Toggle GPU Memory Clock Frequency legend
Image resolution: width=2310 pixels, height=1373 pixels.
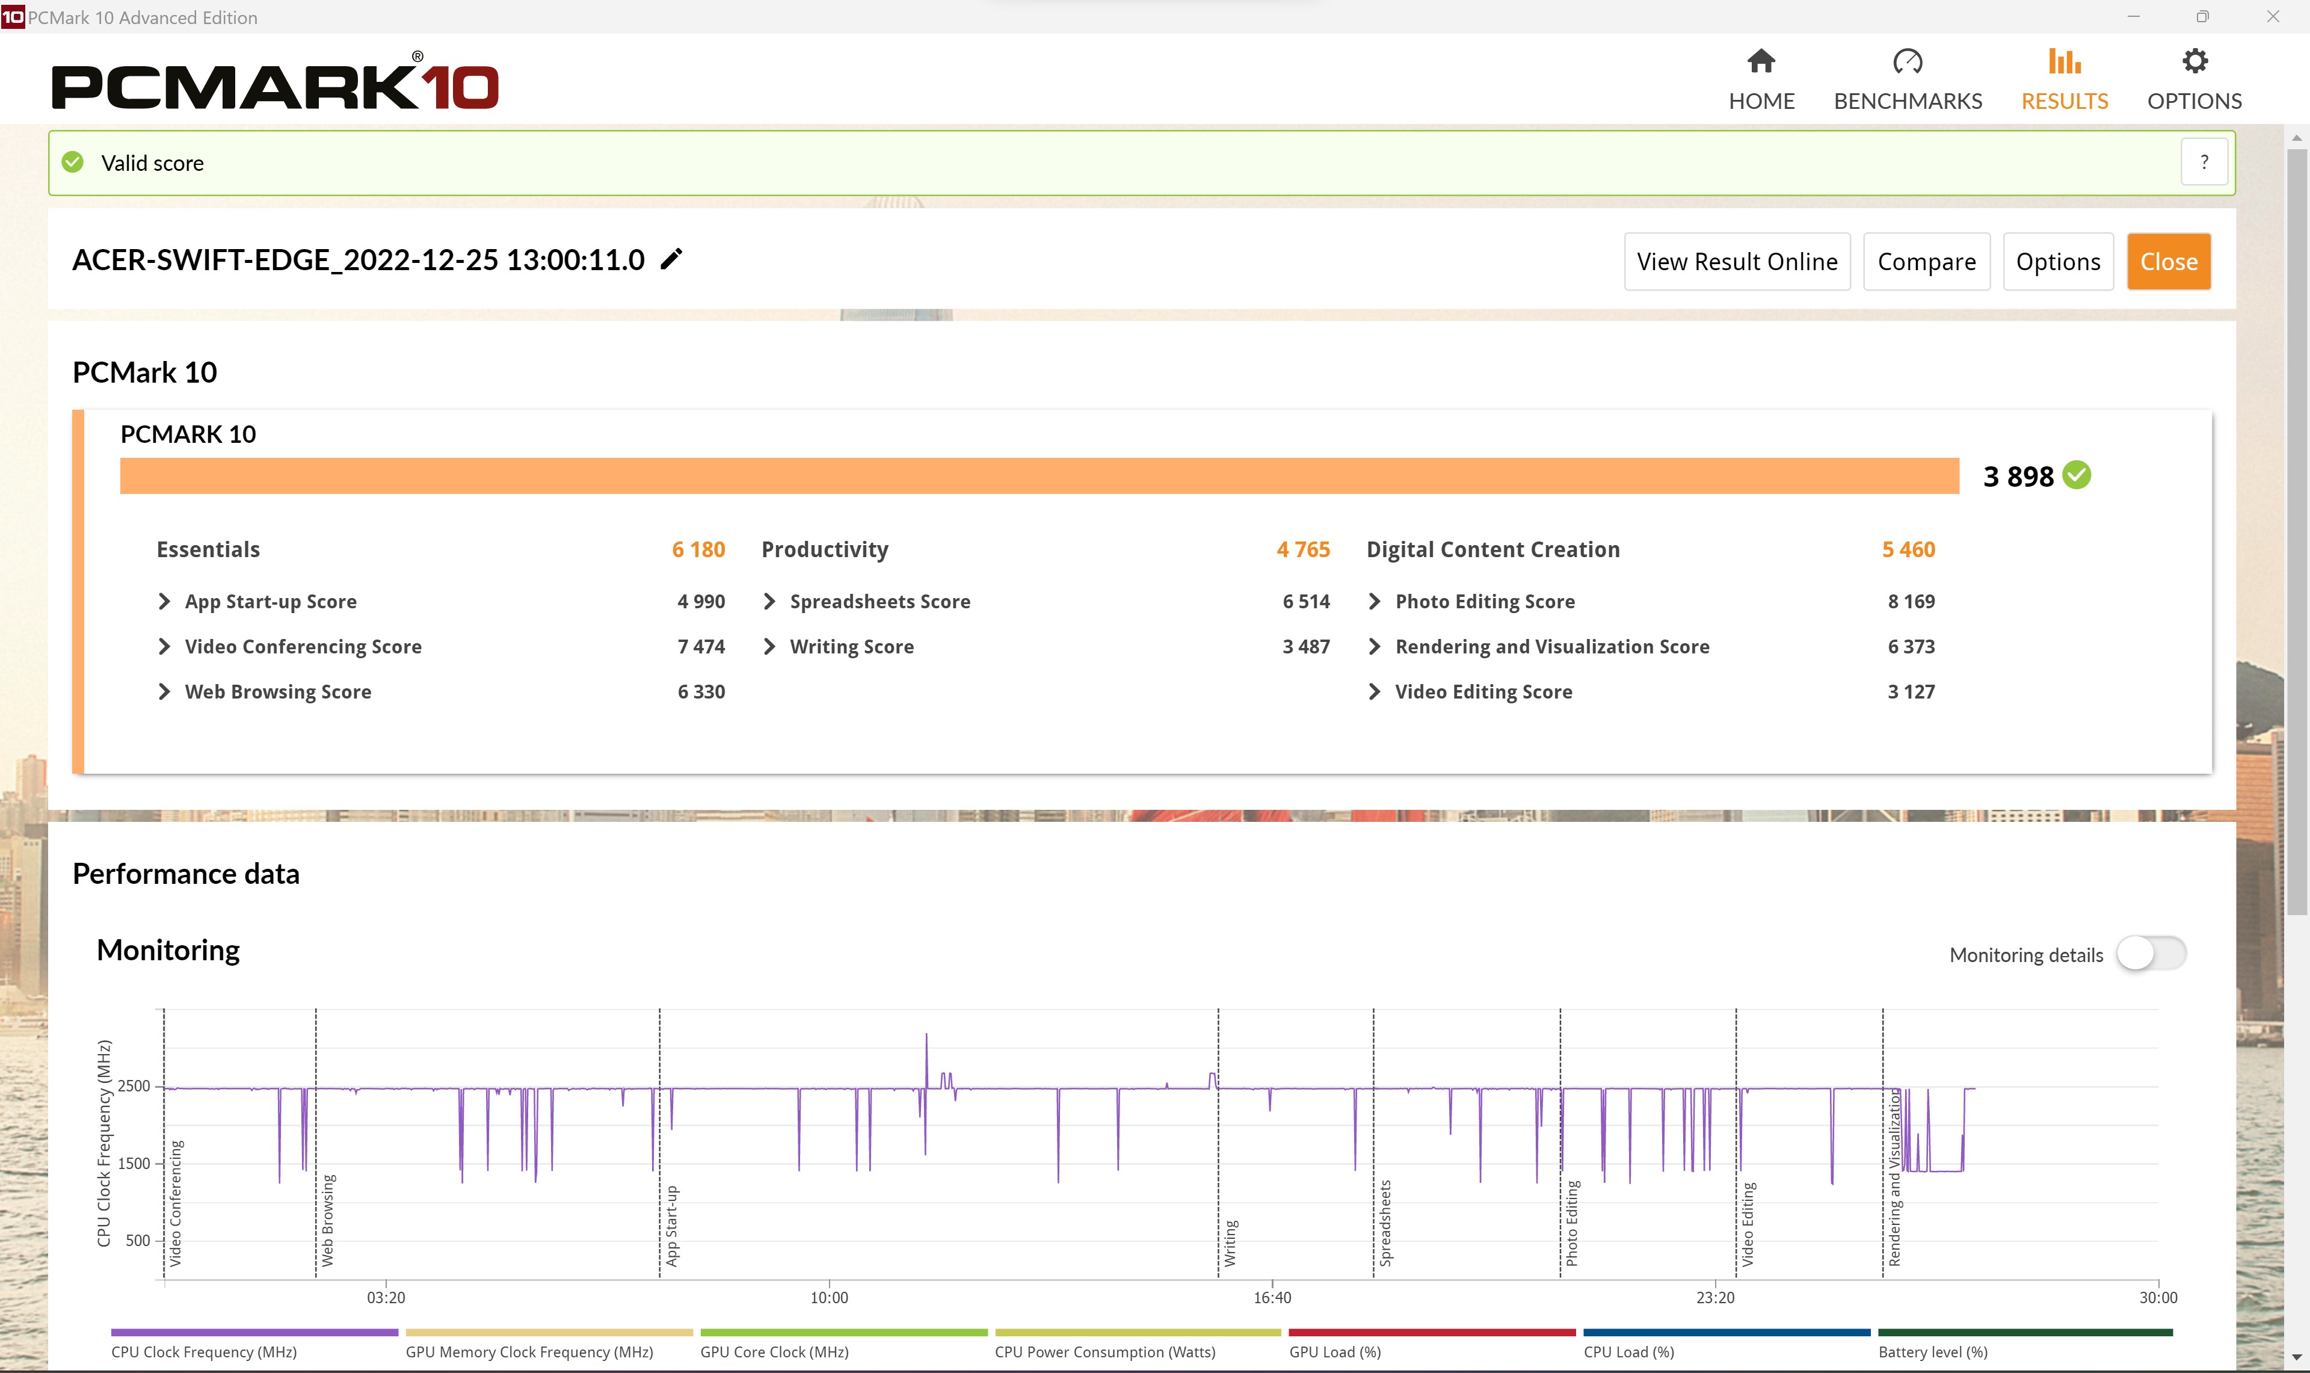[549, 1344]
